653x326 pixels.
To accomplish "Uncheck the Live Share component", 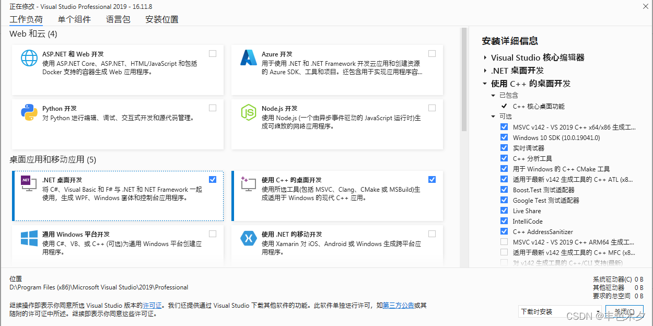I will coord(504,211).
